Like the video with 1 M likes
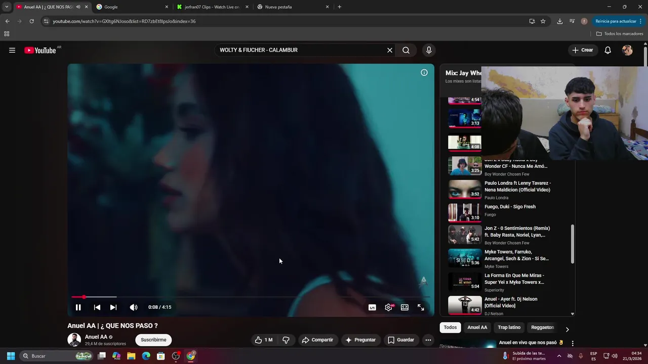The width and height of the screenshot is (648, 364). [264, 340]
